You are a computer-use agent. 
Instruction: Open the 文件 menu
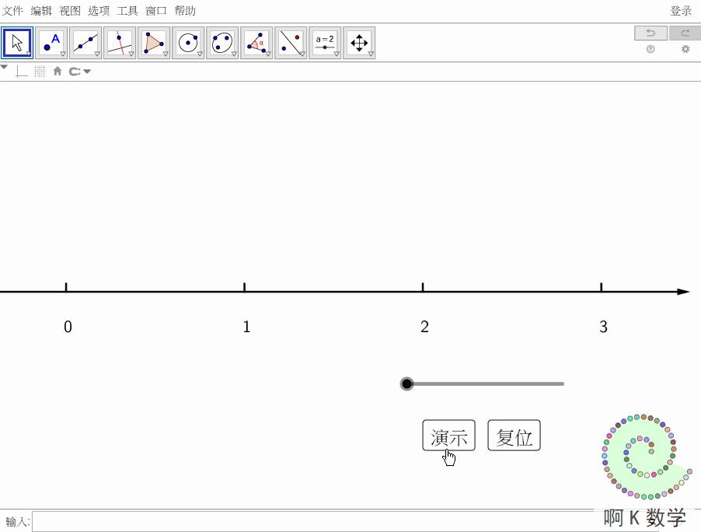pos(12,10)
